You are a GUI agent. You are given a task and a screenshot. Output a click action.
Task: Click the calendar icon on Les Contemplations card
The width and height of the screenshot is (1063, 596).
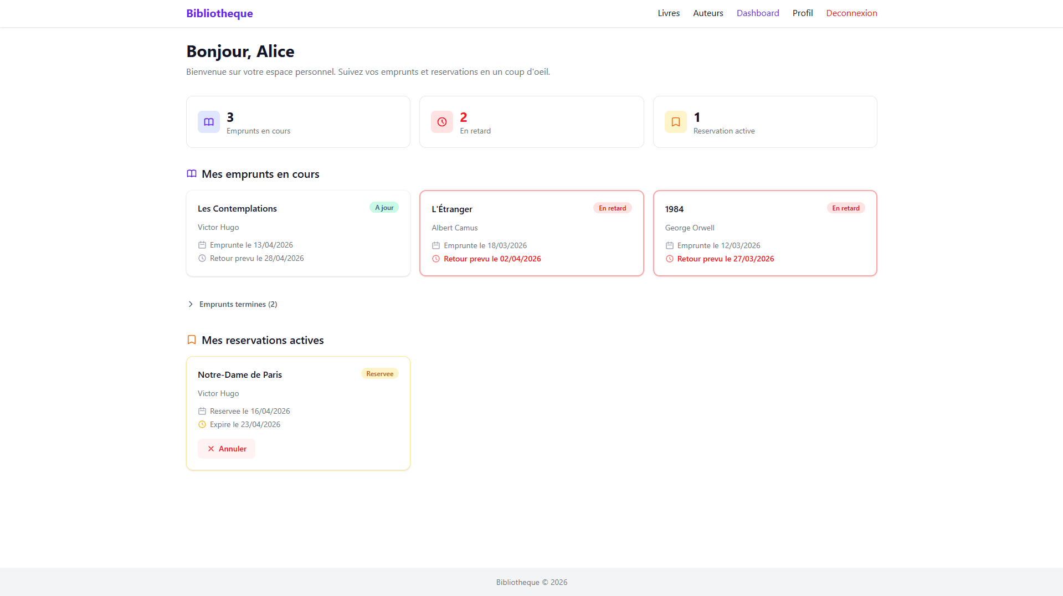(202, 244)
